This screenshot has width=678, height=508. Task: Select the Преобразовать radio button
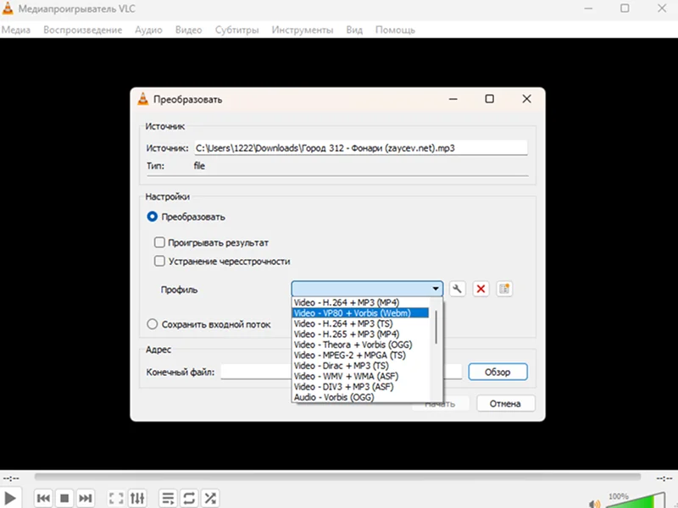[x=153, y=217]
